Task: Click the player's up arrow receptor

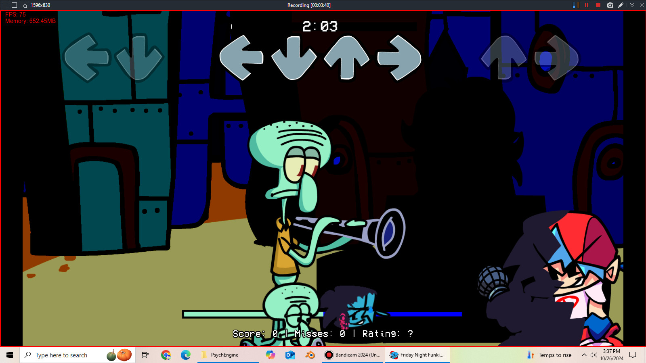Action: 347,57
